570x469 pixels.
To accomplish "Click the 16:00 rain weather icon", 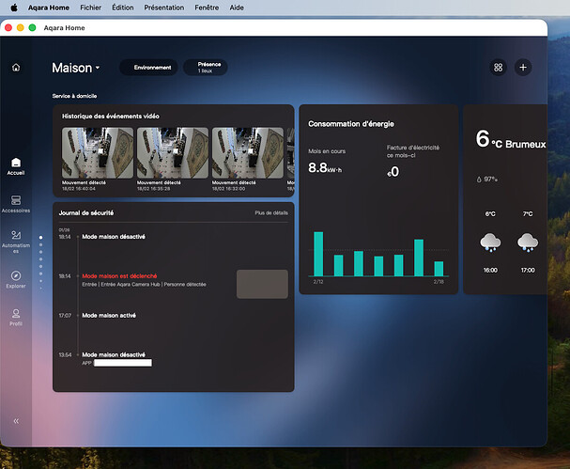I will (x=490, y=242).
